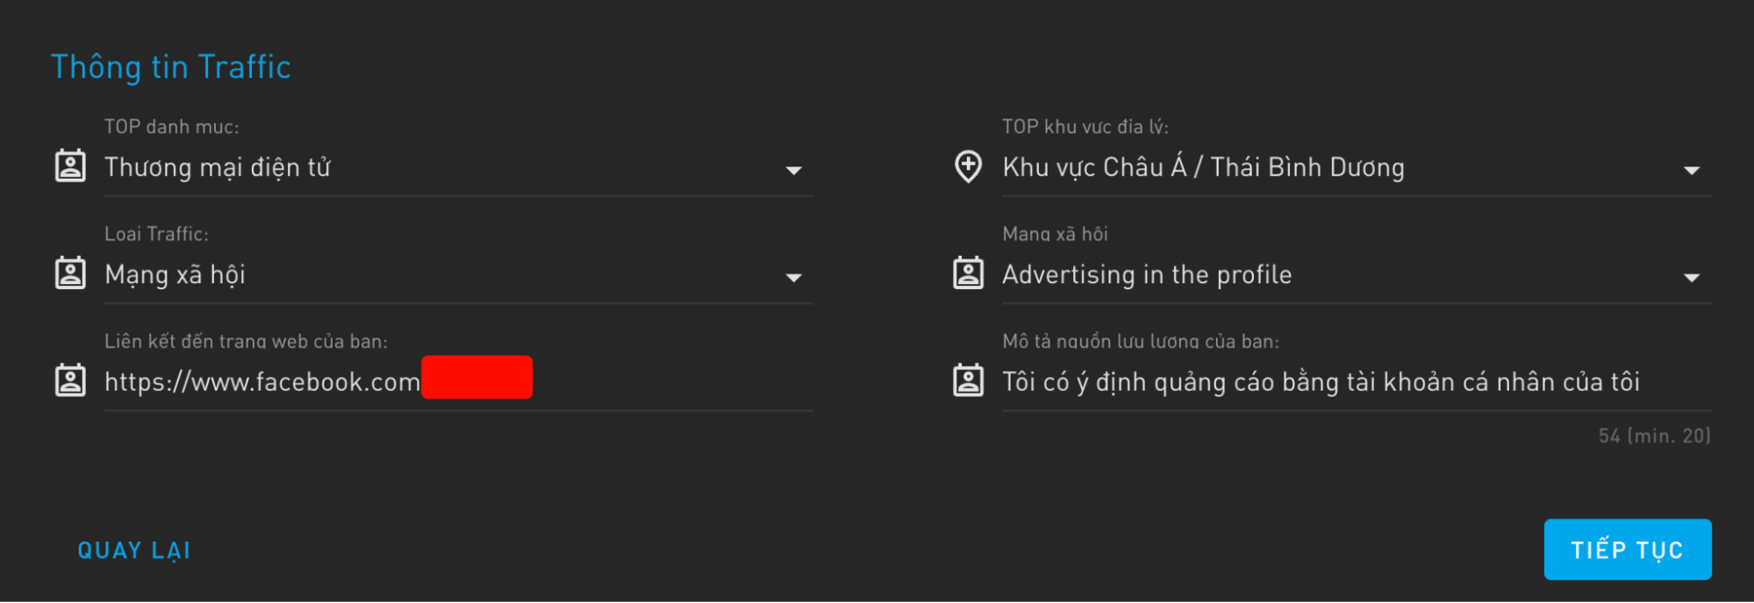Image resolution: width=1754 pixels, height=603 pixels.
Task: Open the Loại Traffic dropdown arrow
Action: (x=793, y=278)
